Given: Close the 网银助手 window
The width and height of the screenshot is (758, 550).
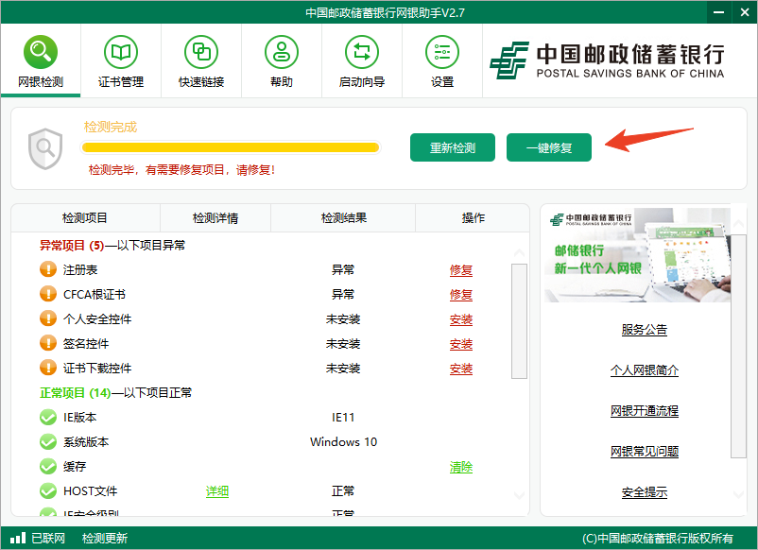Looking at the screenshot, I should [x=745, y=12].
